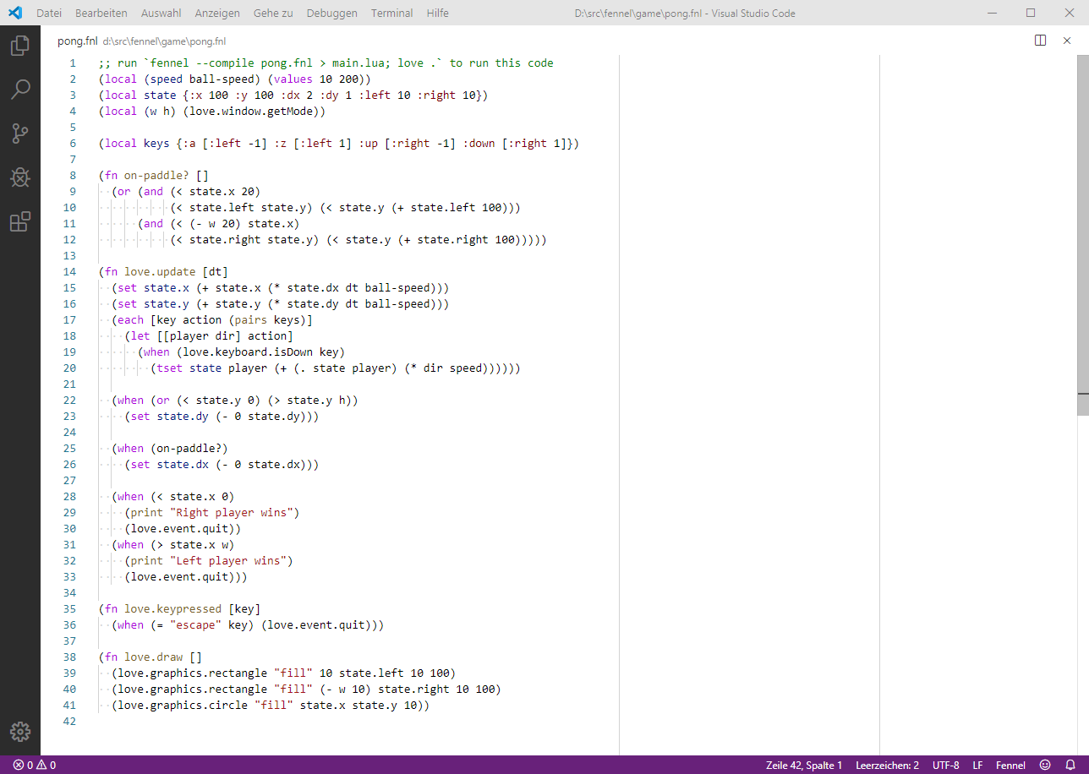Open the Datei menu
The height and width of the screenshot is (774, 1089).
pyautogui.click(x=49, y=13)
